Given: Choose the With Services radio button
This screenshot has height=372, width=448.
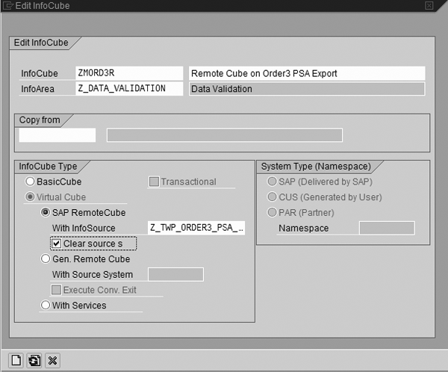Looking at the screenshot, I should (x=45, y=305).
